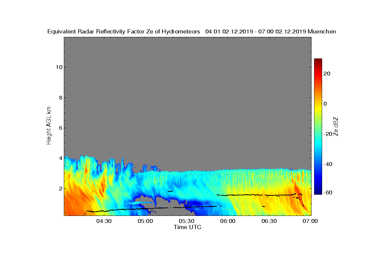Click the 'Height AGL km' axis label
The width and height of the screenshot is (385, 257).
click(x=49, y=126)
